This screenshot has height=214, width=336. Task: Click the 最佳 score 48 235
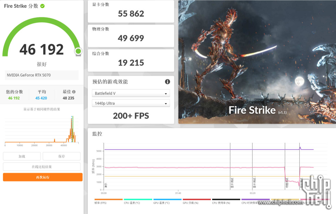tap(68, 98)
